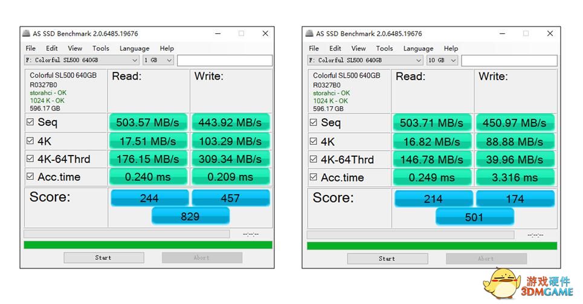Click 4K-64Thrd write result 39.96 MB/s
The width and height of the screenshot is (583, 304).
pos(515,160)
